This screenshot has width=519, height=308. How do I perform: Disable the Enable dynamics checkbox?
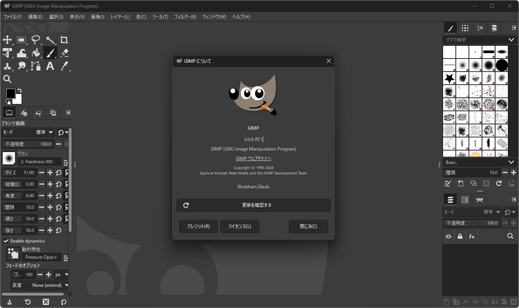tap(6, 241)
